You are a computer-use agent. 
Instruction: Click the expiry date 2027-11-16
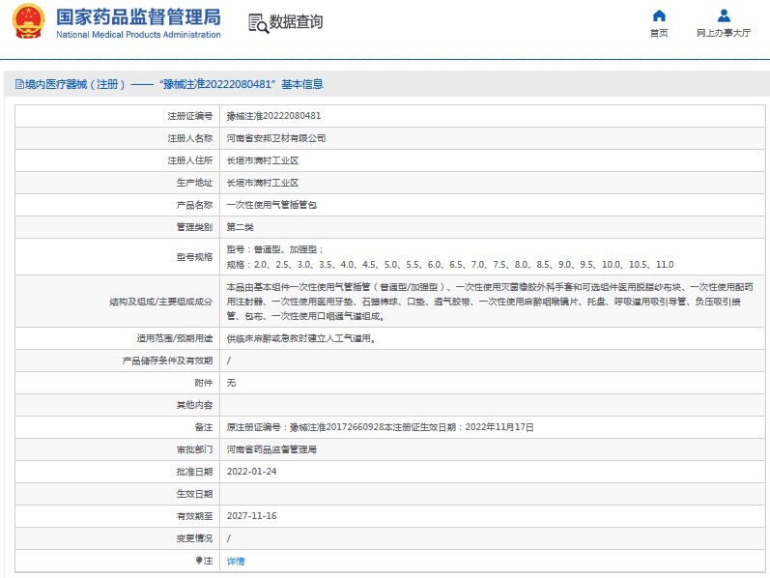(x=251, y=516)
